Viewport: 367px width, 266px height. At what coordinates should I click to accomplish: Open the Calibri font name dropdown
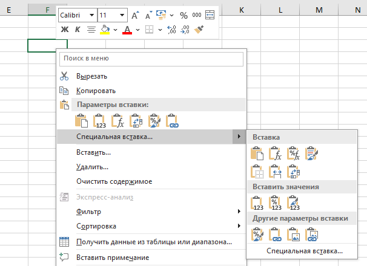pos(91,15)
